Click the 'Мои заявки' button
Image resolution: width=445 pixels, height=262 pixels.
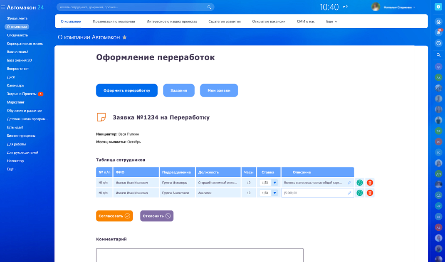(219, 90)
